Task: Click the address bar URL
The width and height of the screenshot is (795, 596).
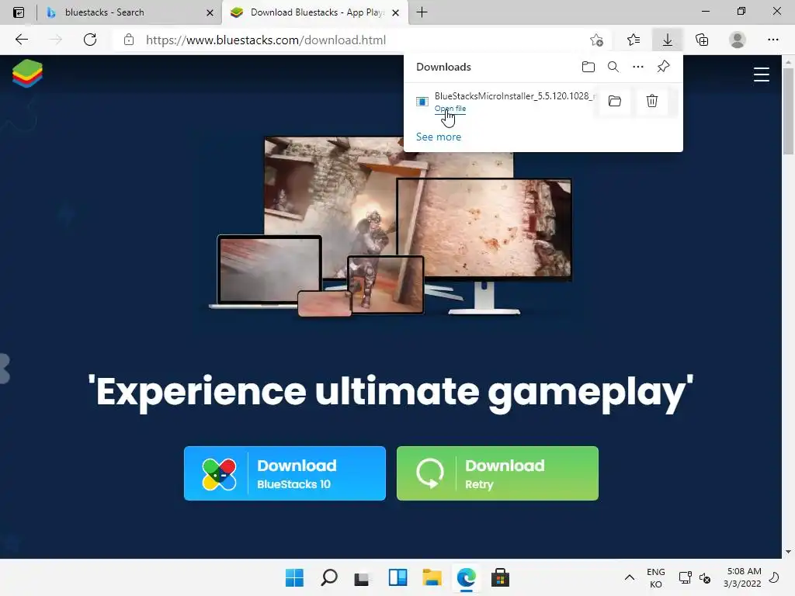Action: click(266, 40)
